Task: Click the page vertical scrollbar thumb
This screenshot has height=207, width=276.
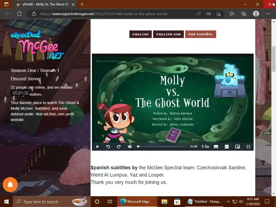Action: (274, 59)
